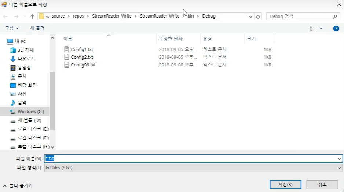The image size is (344, 192).
Task: Open 바탕 화면 in sidebar
Action: [27, 85]
